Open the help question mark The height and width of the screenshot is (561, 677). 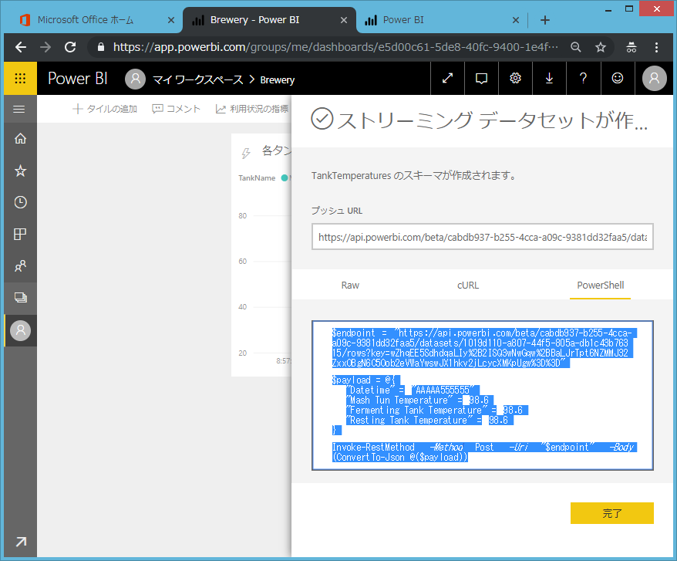pos(583,78)
